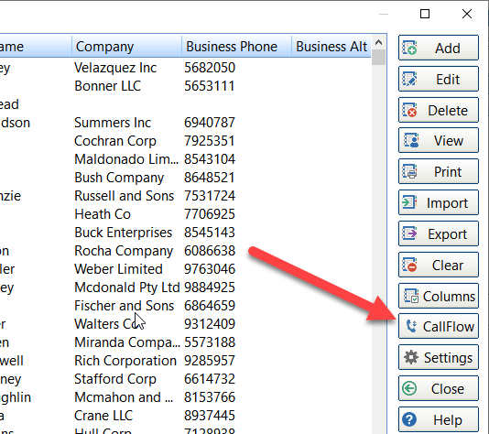Screen dimensions: 489x434
Task: Click the Add button label
Action: point(448,49)
